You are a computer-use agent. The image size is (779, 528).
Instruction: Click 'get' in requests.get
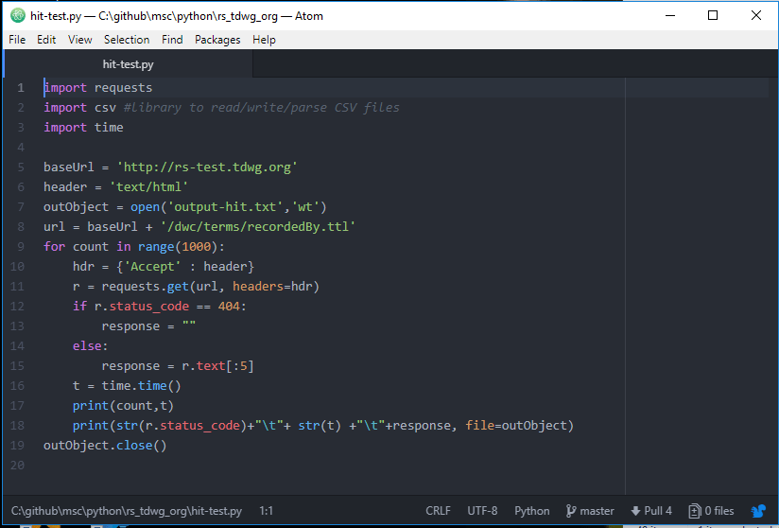tap(178, 287)
